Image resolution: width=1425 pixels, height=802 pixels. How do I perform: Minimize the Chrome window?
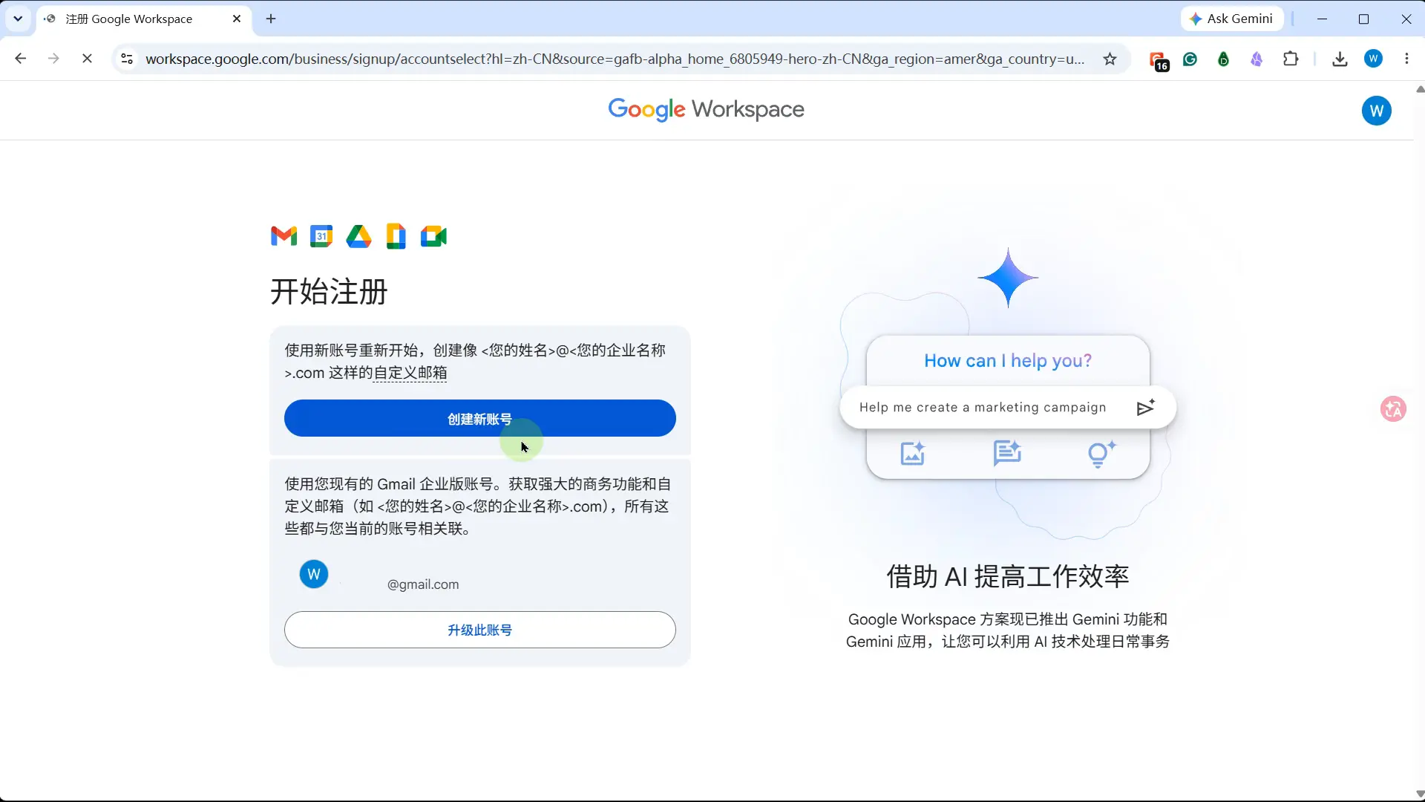click(1322, 19)
